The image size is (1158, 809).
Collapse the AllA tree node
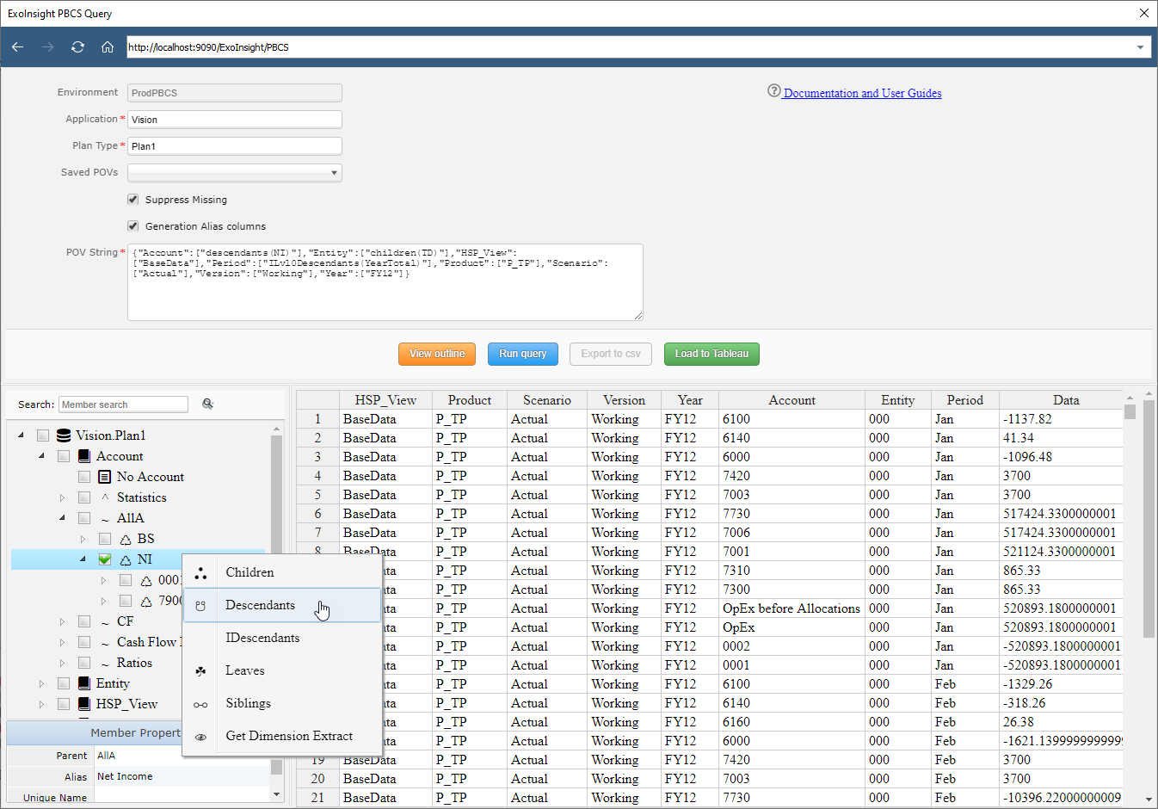(x=61, y=517)
